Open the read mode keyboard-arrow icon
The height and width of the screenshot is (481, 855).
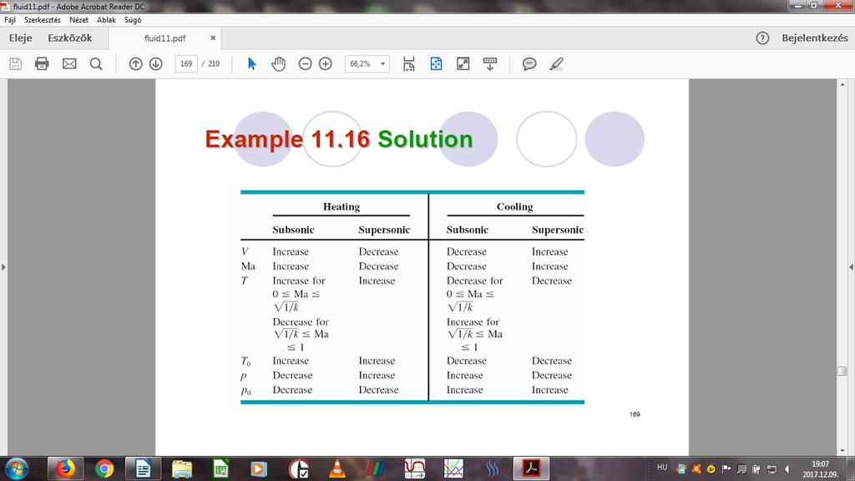[x=490, y=63]
